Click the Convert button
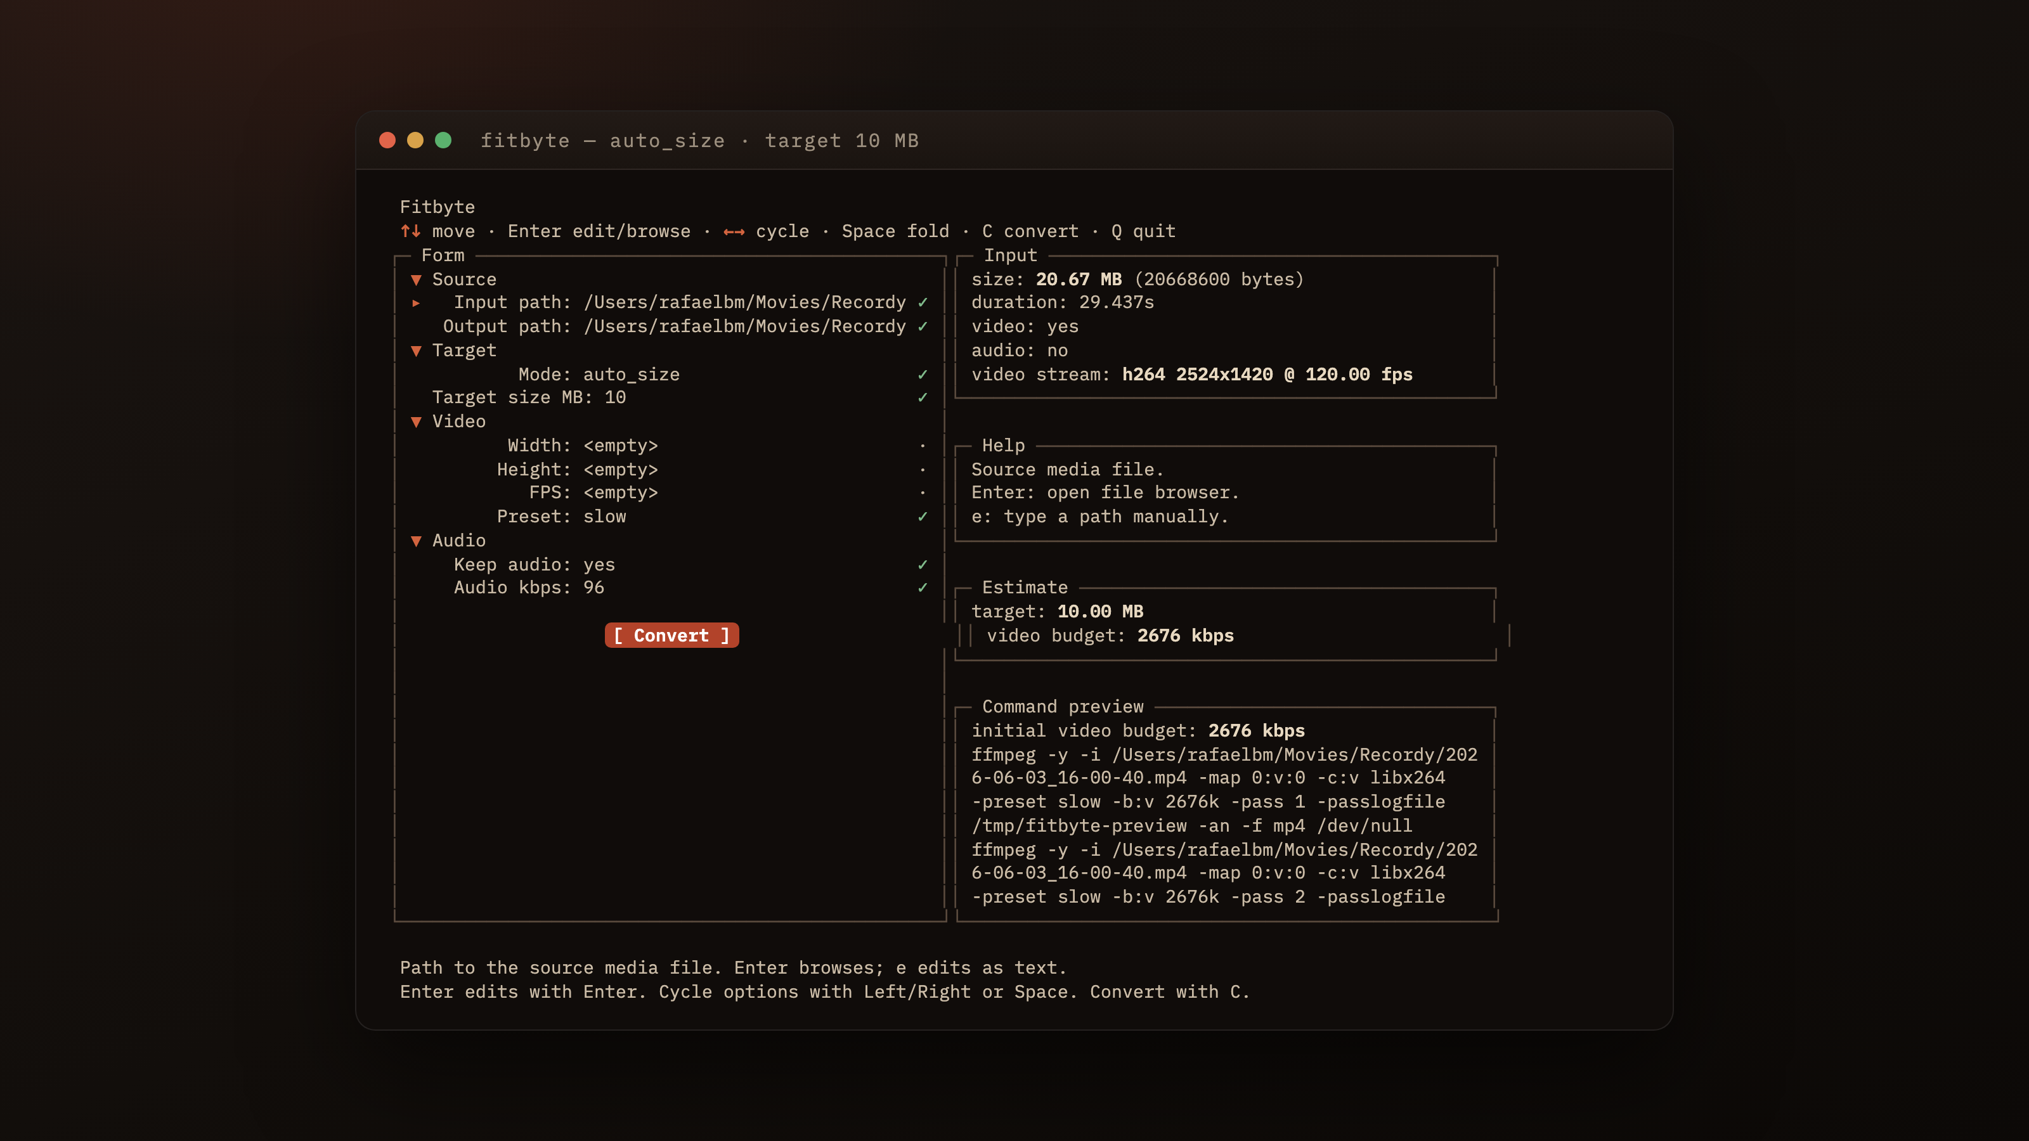The image size is (2029, 1141). point(672,635)
